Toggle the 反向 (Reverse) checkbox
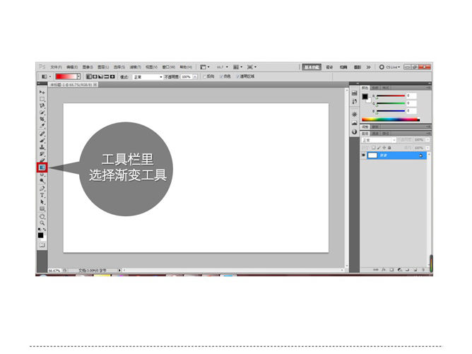 203,76
